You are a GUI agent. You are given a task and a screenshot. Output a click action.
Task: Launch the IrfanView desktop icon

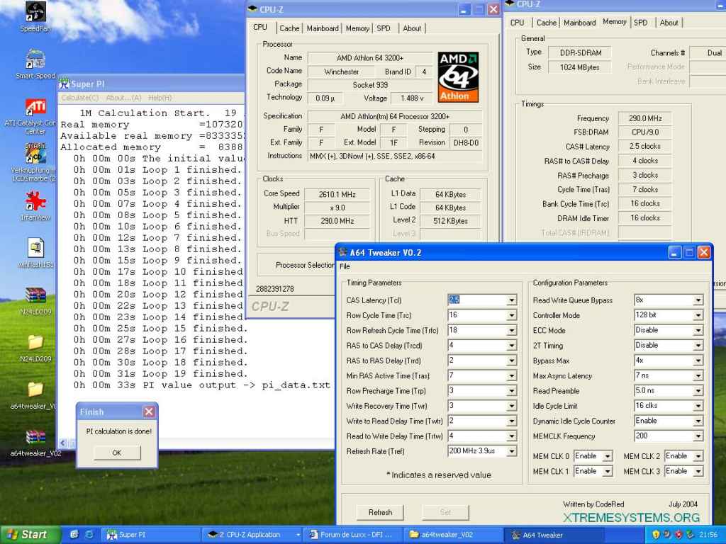(35, 201)
